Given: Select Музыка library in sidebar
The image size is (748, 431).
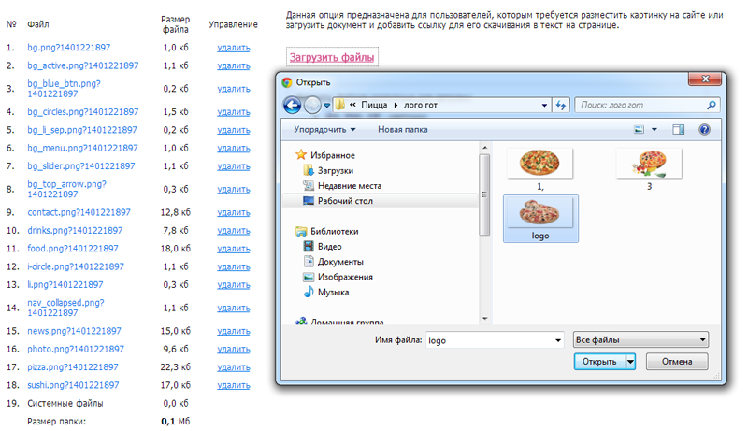Looking at the screenshot, I should coord(333,292).
